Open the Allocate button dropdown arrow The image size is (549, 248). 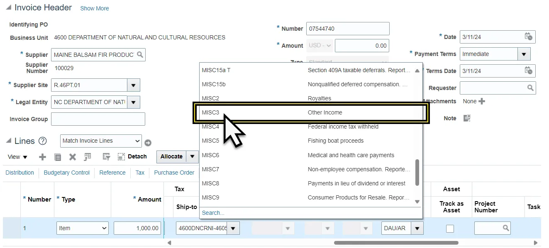click(x=192, y=156)
